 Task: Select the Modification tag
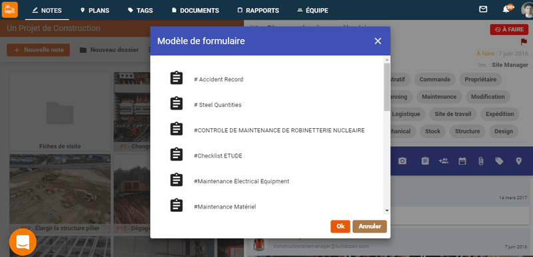[x=488, y=97]
